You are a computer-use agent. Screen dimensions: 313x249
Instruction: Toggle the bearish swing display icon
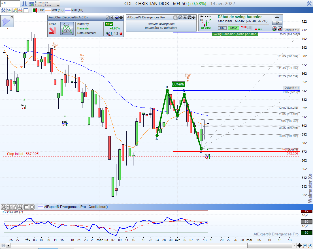pos(274,29)
